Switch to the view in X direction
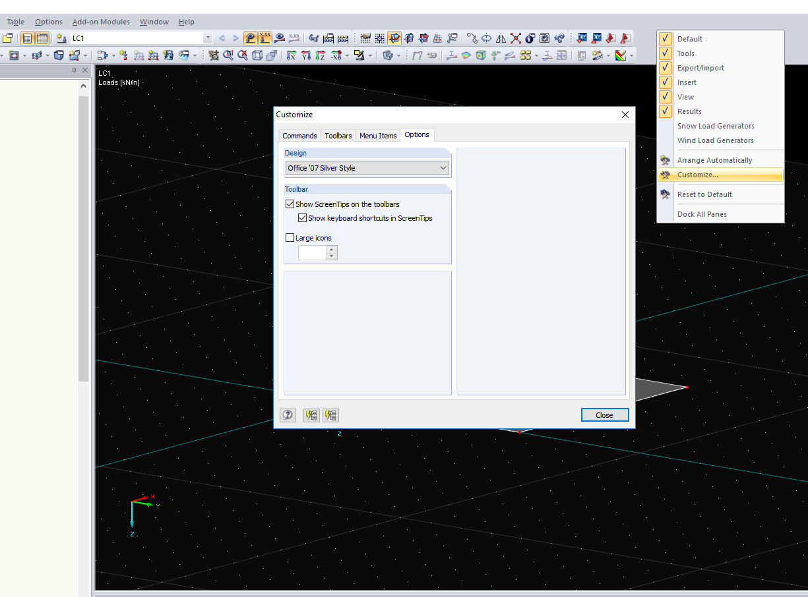The width and height of the screenshot is (808, 597). coord(292,55)
